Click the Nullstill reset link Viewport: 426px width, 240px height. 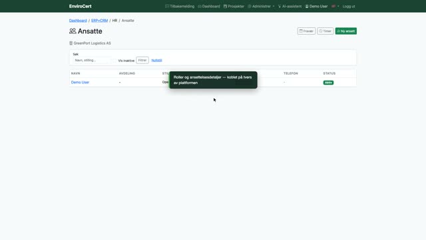click(x=157, y=61)
